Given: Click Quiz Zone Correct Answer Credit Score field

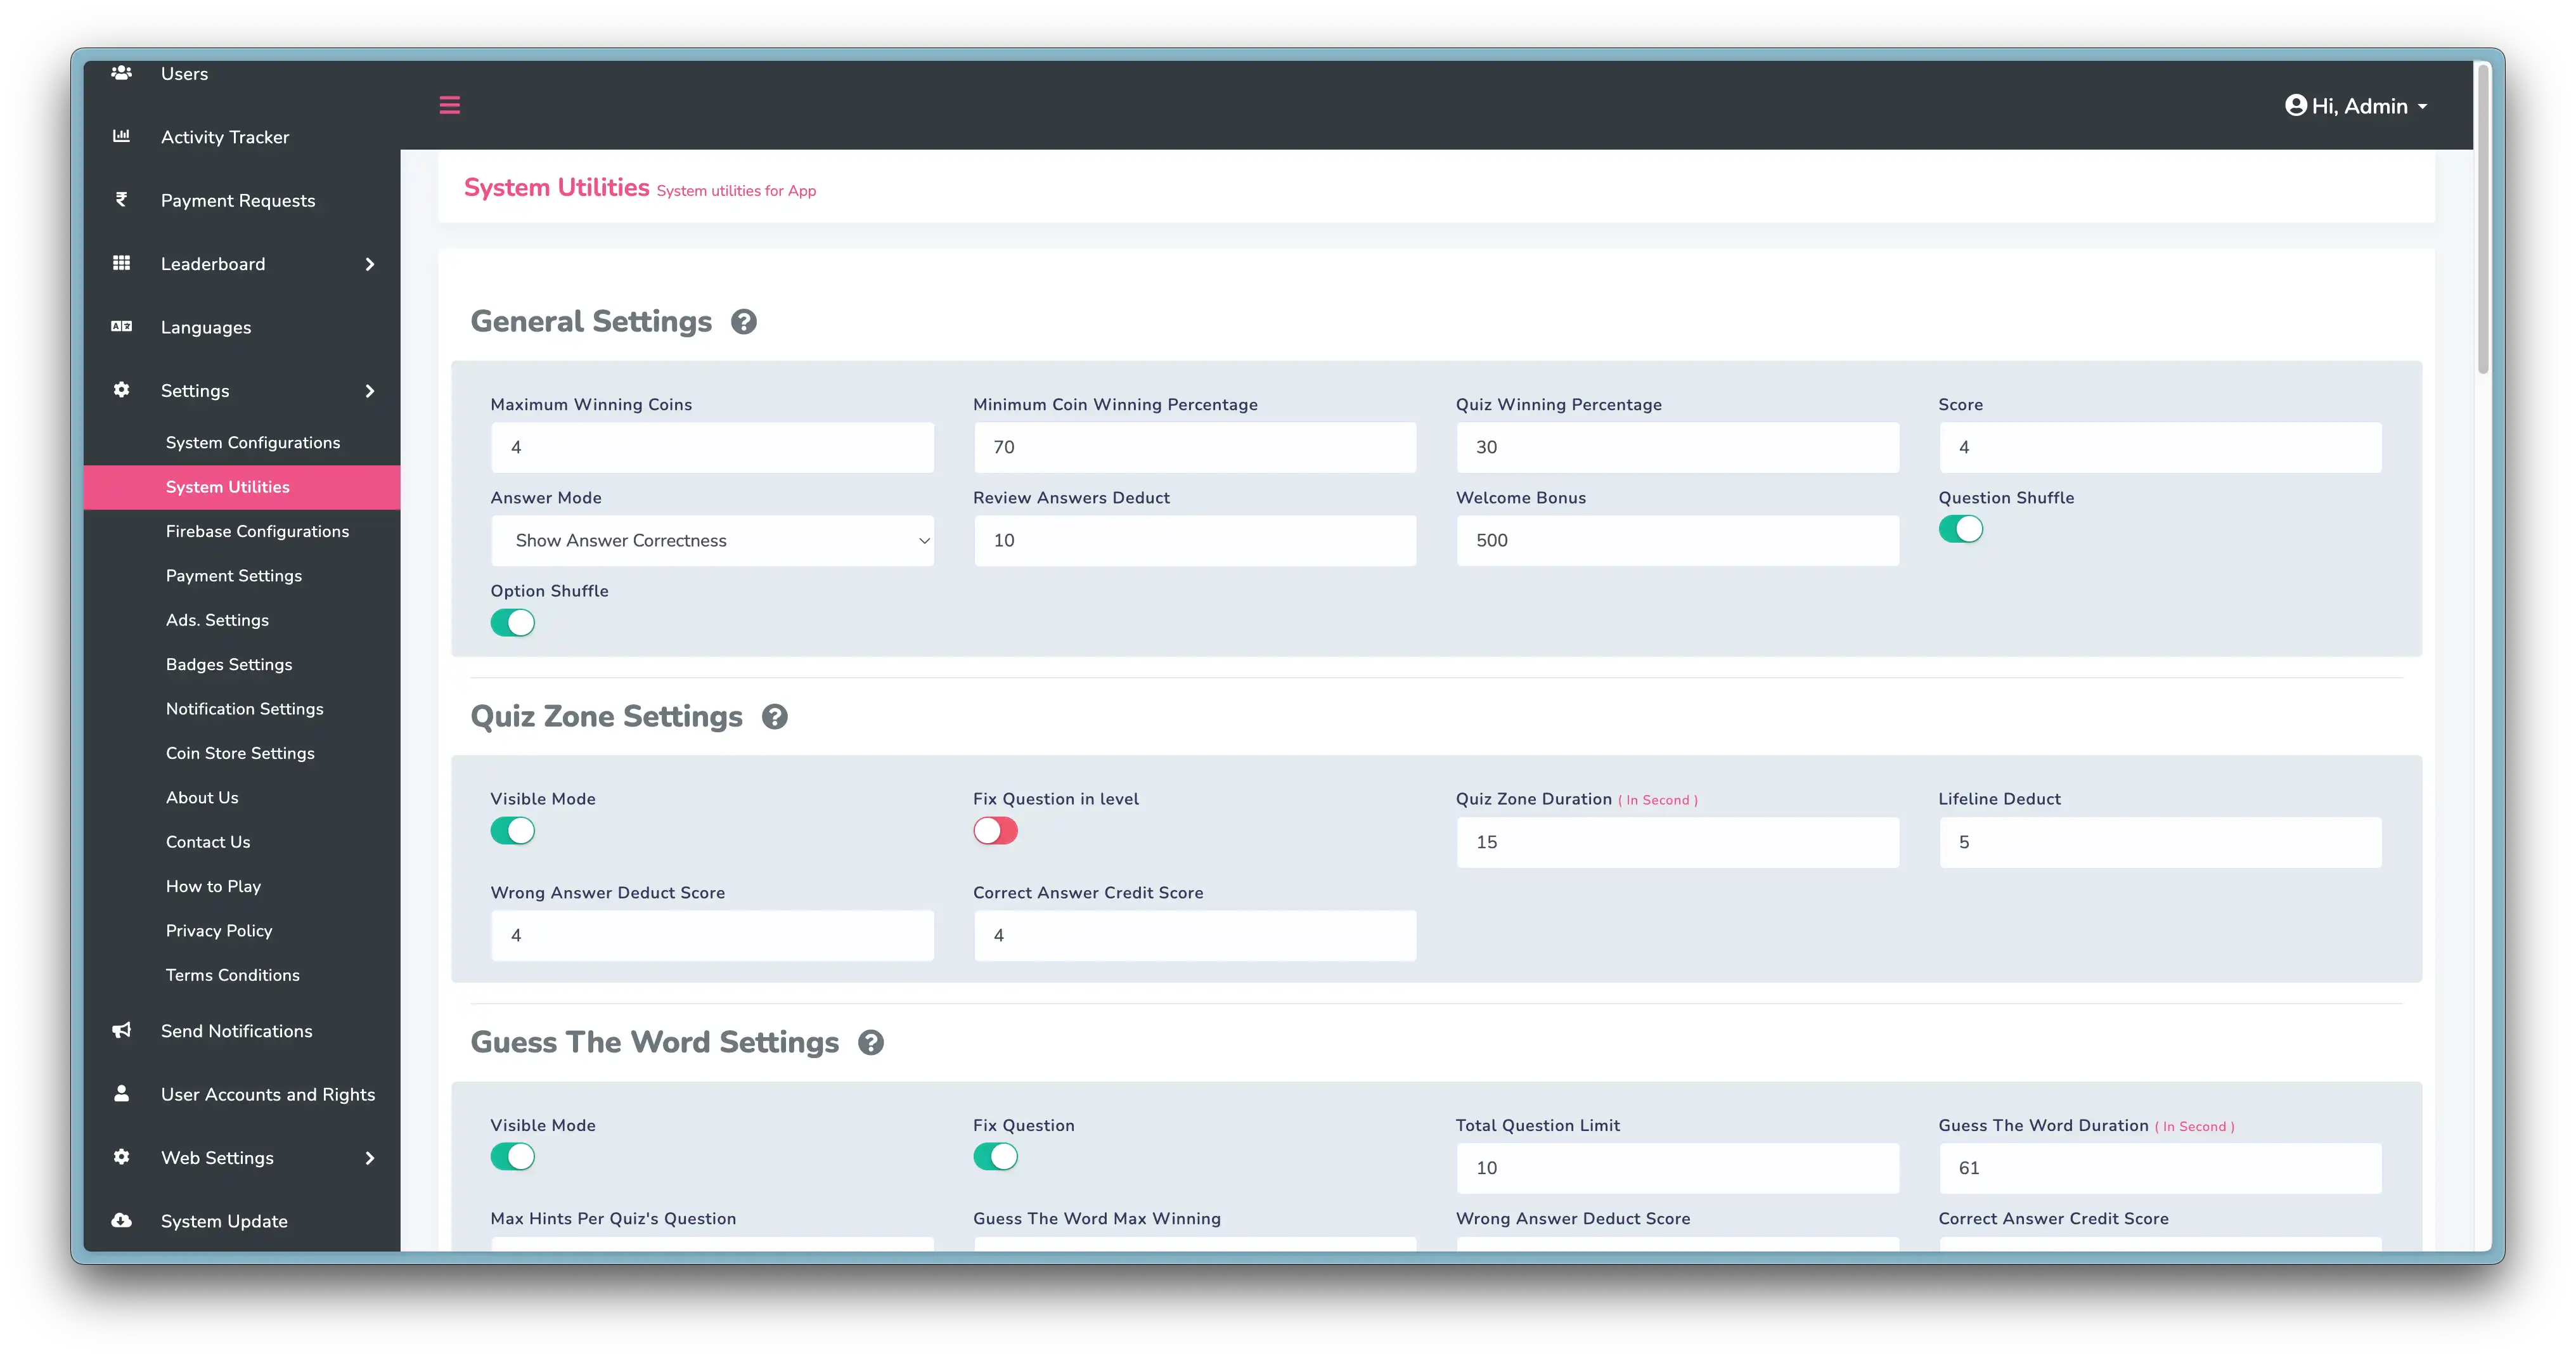Looking at the screenshot, I should pos(1195,936).
